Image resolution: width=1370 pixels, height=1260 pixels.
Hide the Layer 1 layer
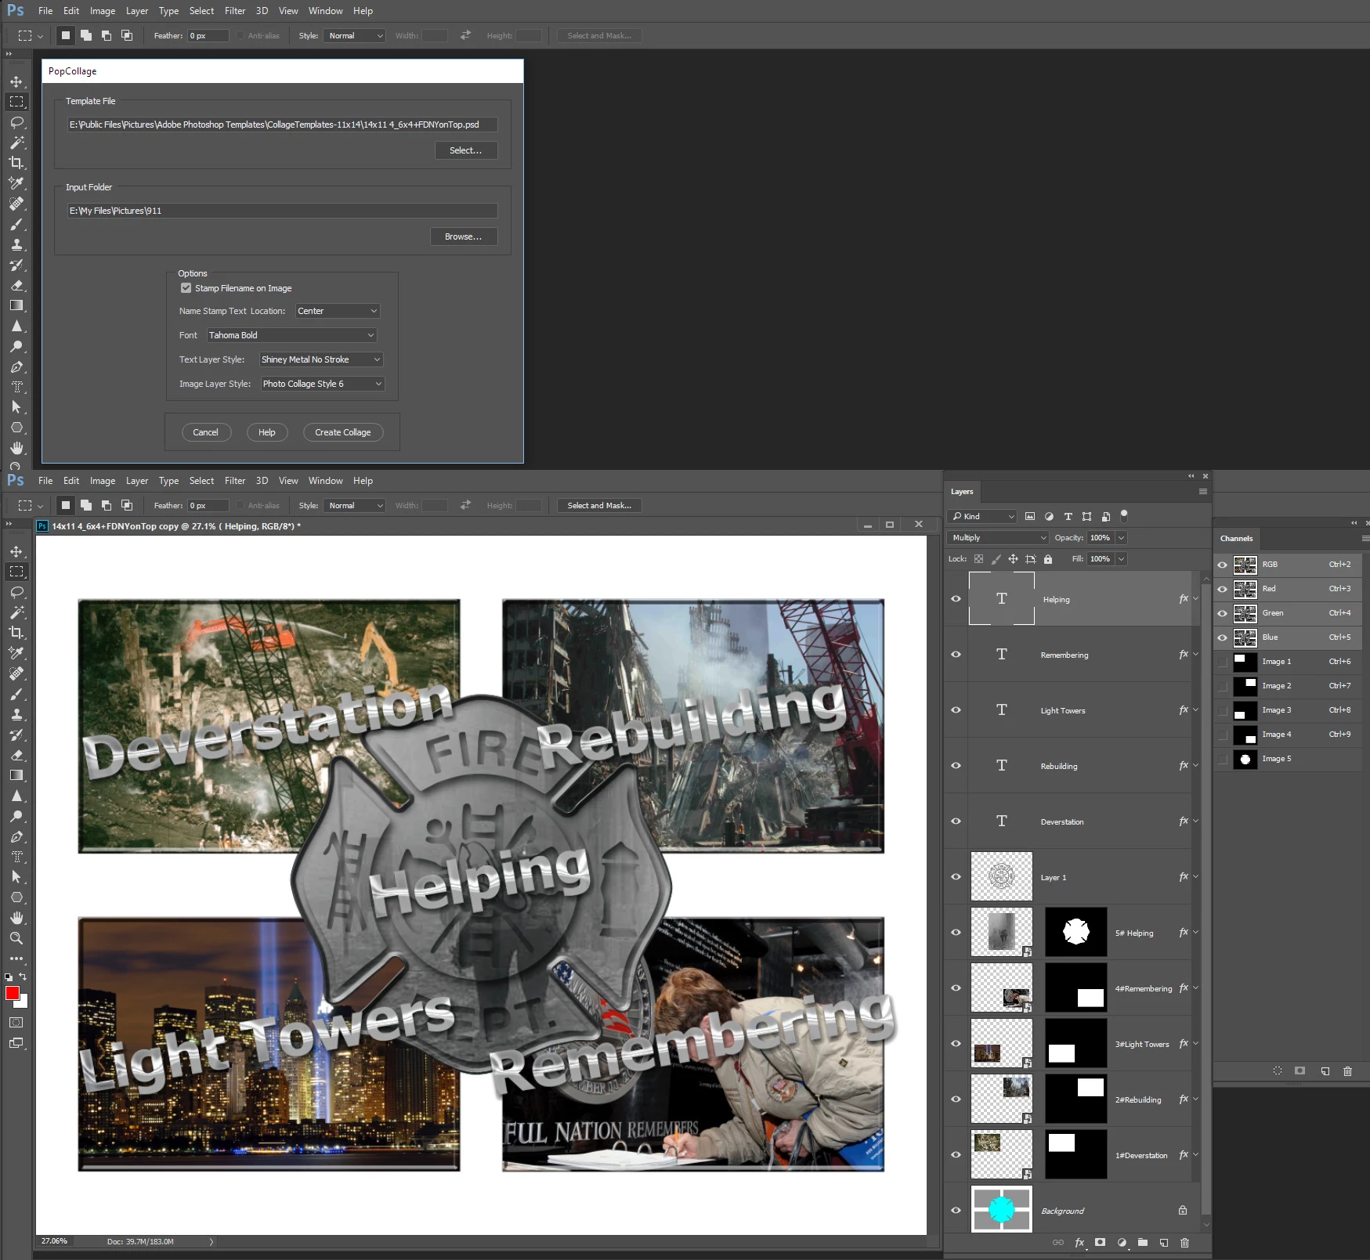point(956,877)
